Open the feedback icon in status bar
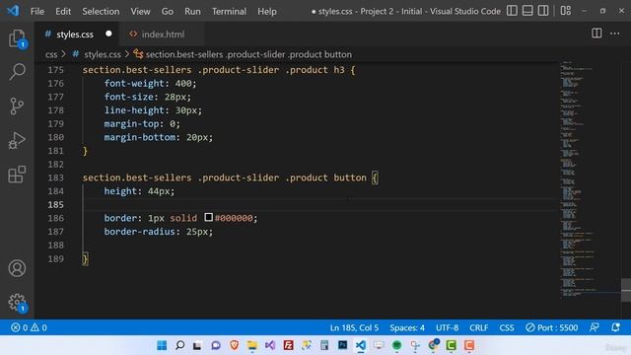 (594, 327)
